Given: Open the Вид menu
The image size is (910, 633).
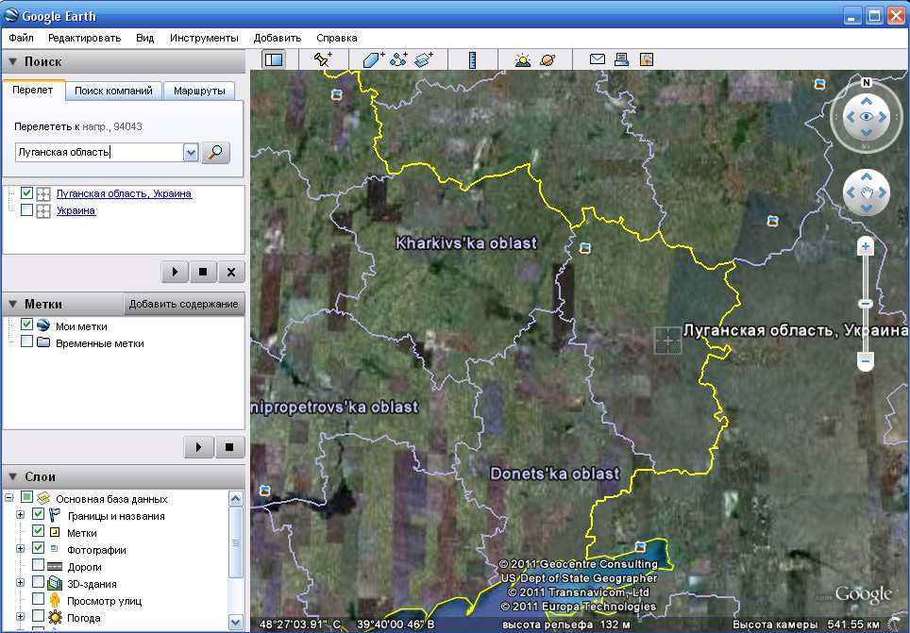Looking at the screenshot, I should 145,39.
